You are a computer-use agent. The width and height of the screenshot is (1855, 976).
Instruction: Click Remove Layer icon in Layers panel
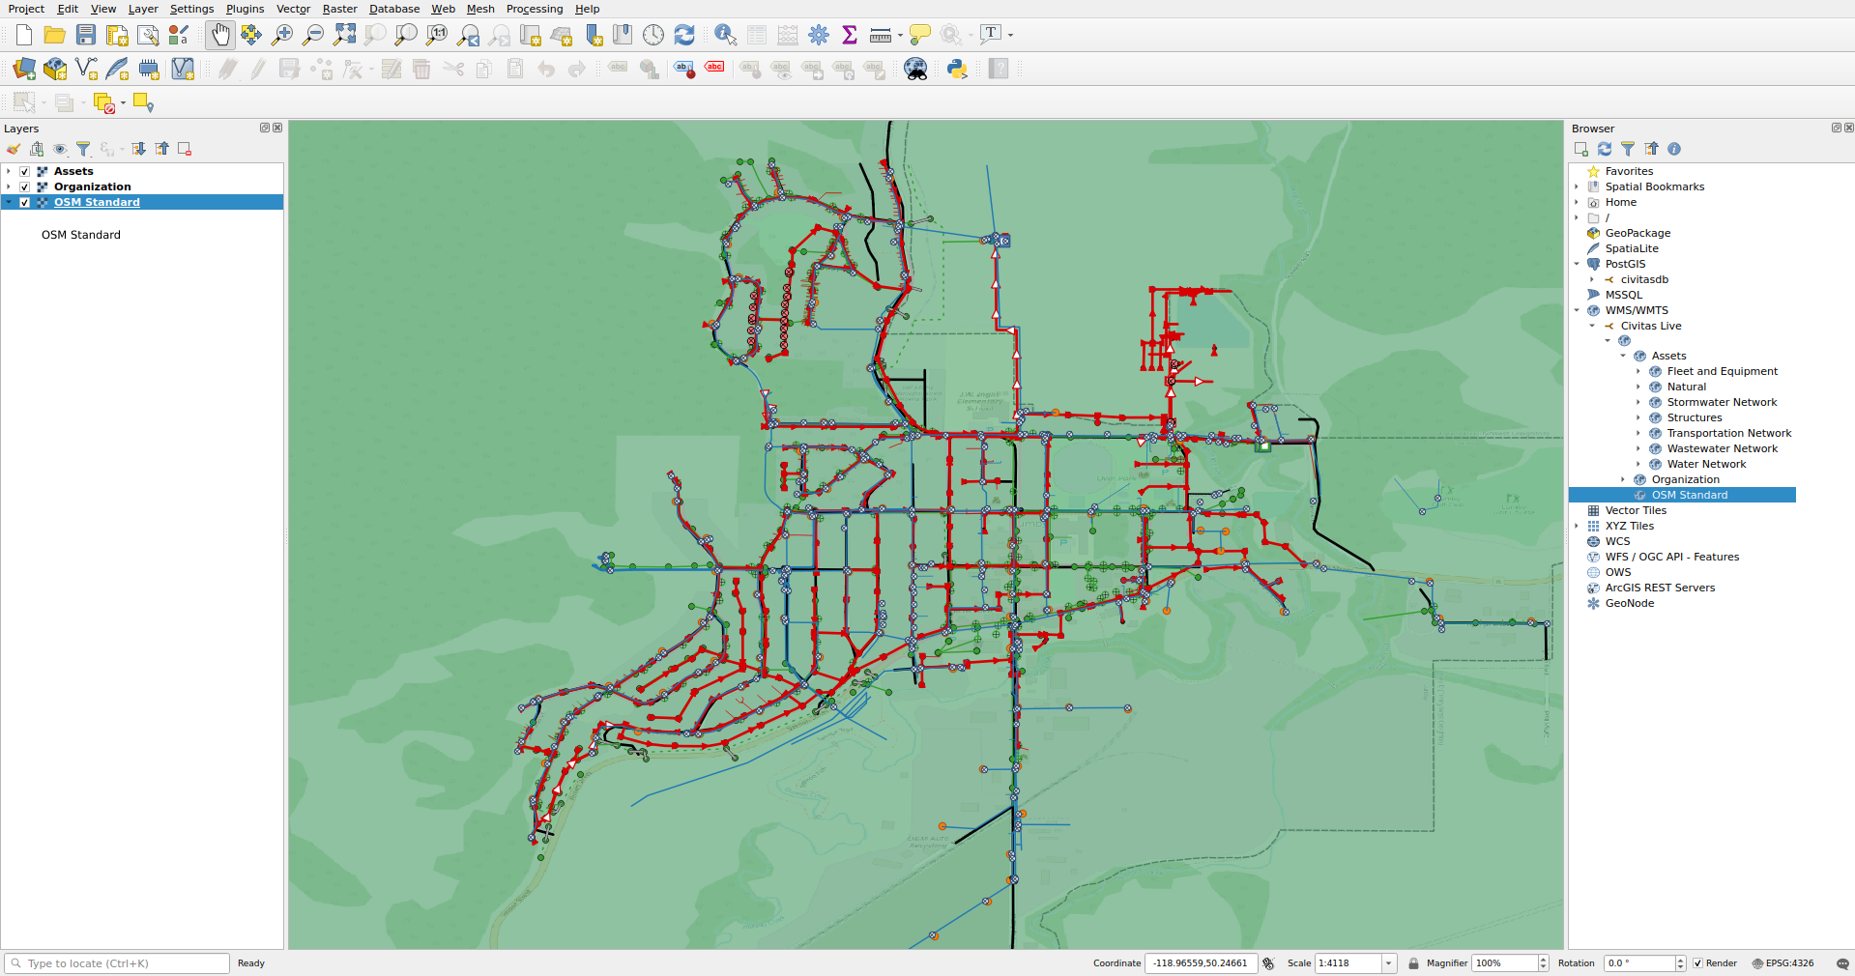pyautogui.click(x=185, y=149)
